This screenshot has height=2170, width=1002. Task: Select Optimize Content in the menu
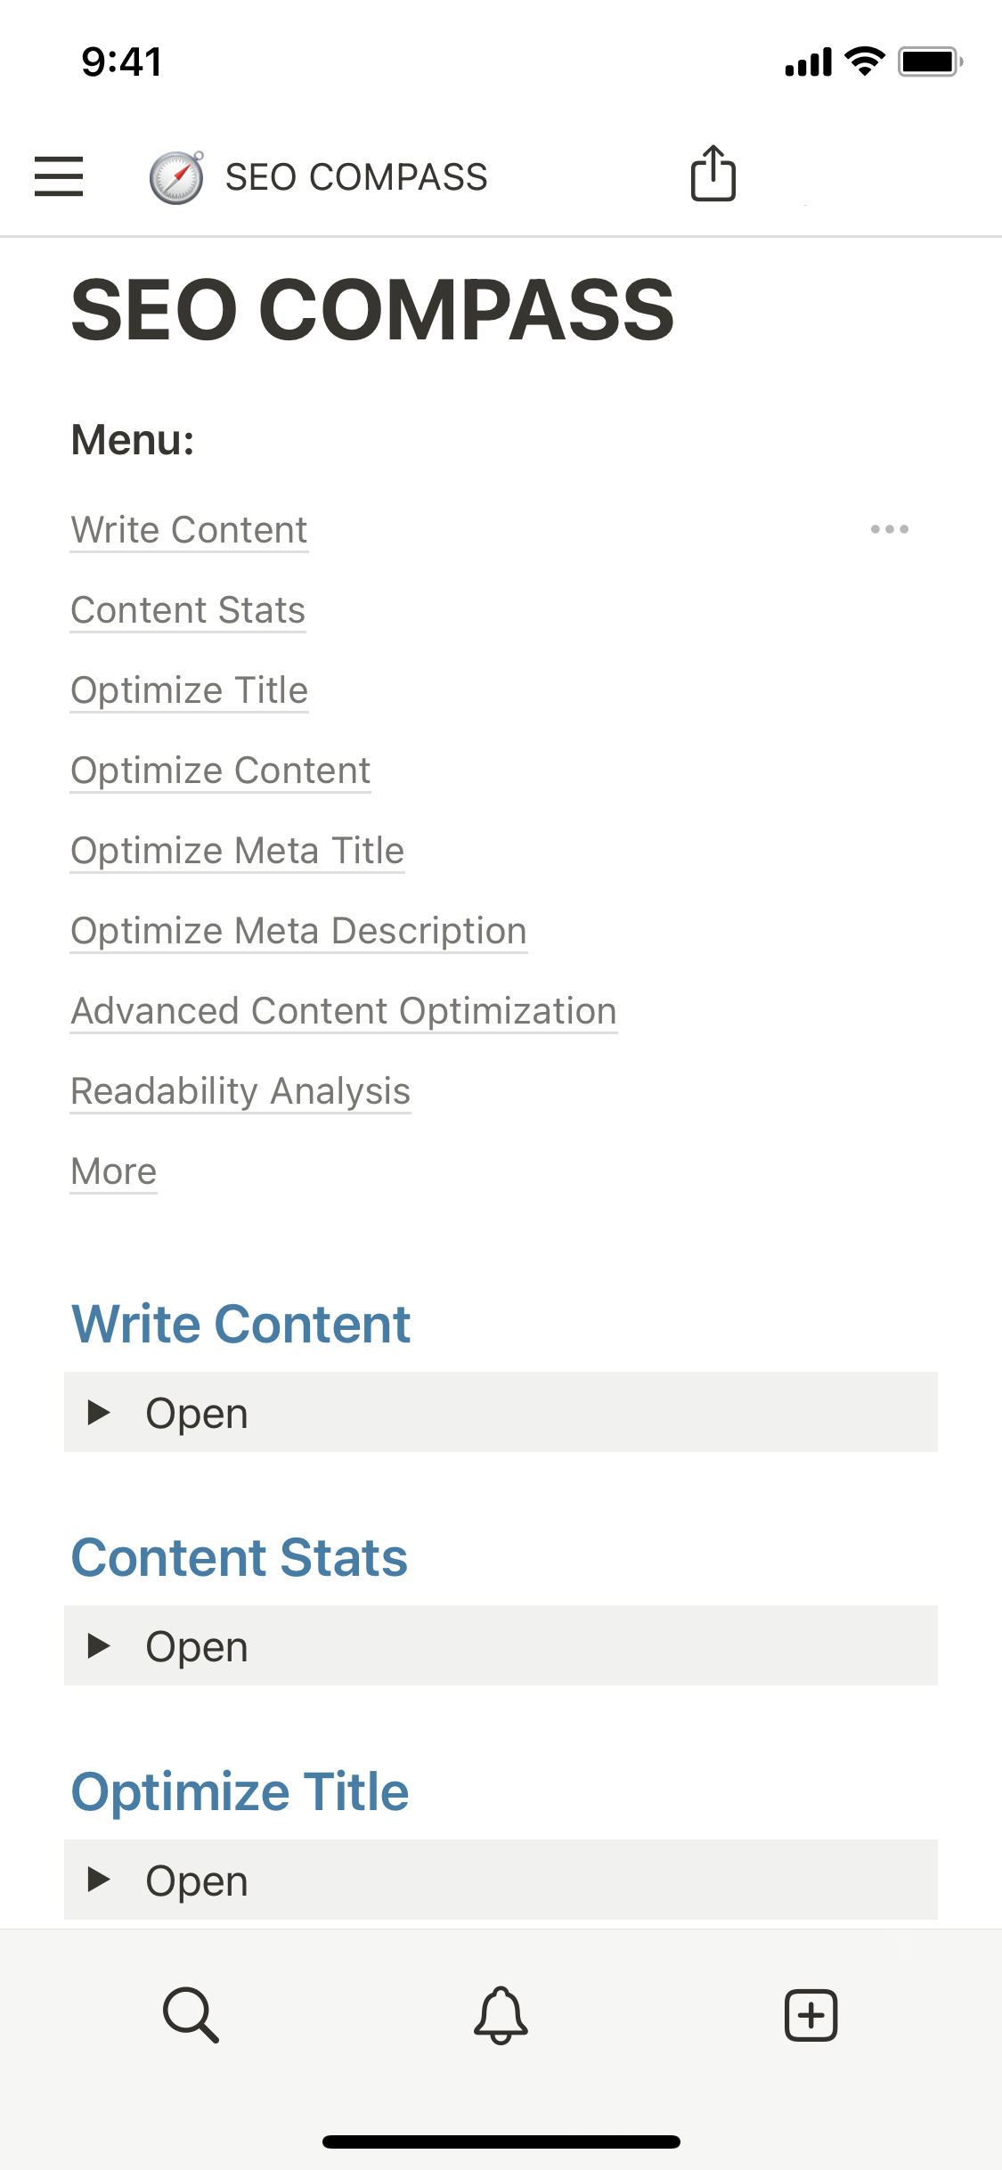[x=220, y=771]
